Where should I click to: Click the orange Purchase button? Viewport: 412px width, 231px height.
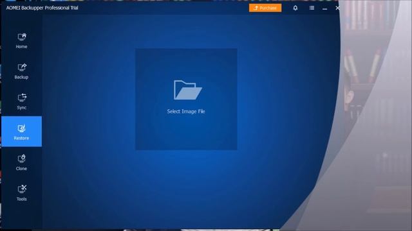pyautogui.click(x=265, y=8)
